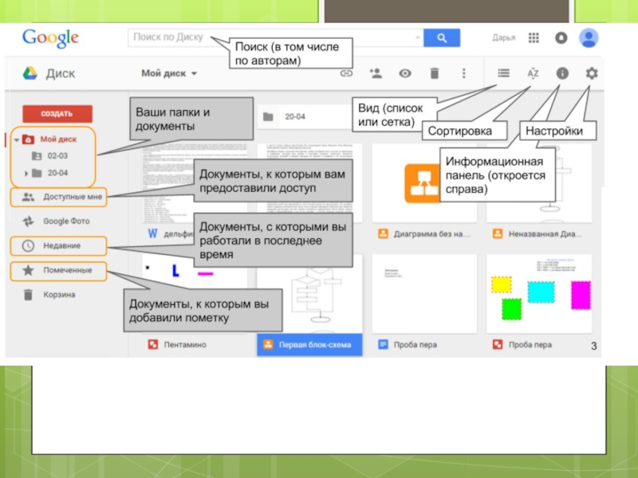This screenshot has height=478, width=638.
Task: Click the Диск title text
Action: coord(61,73)
